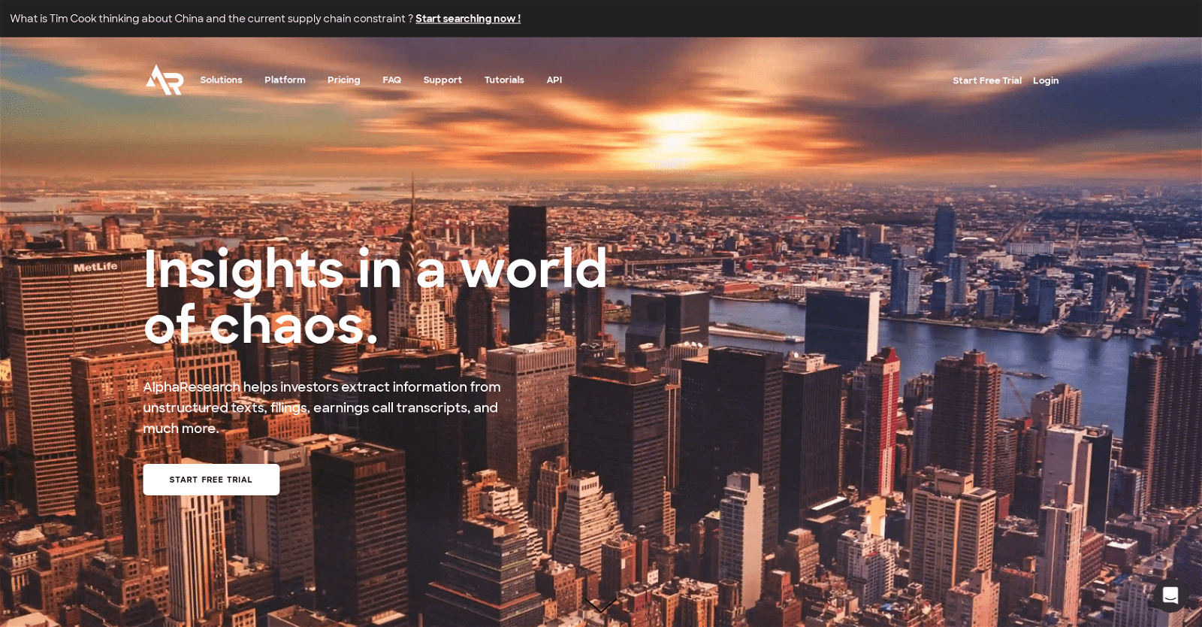
Task: Click the MetLife sign in the background
Action: point(95,267)
